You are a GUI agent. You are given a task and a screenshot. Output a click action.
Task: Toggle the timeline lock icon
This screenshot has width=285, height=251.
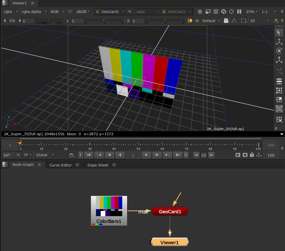(251, 155)
